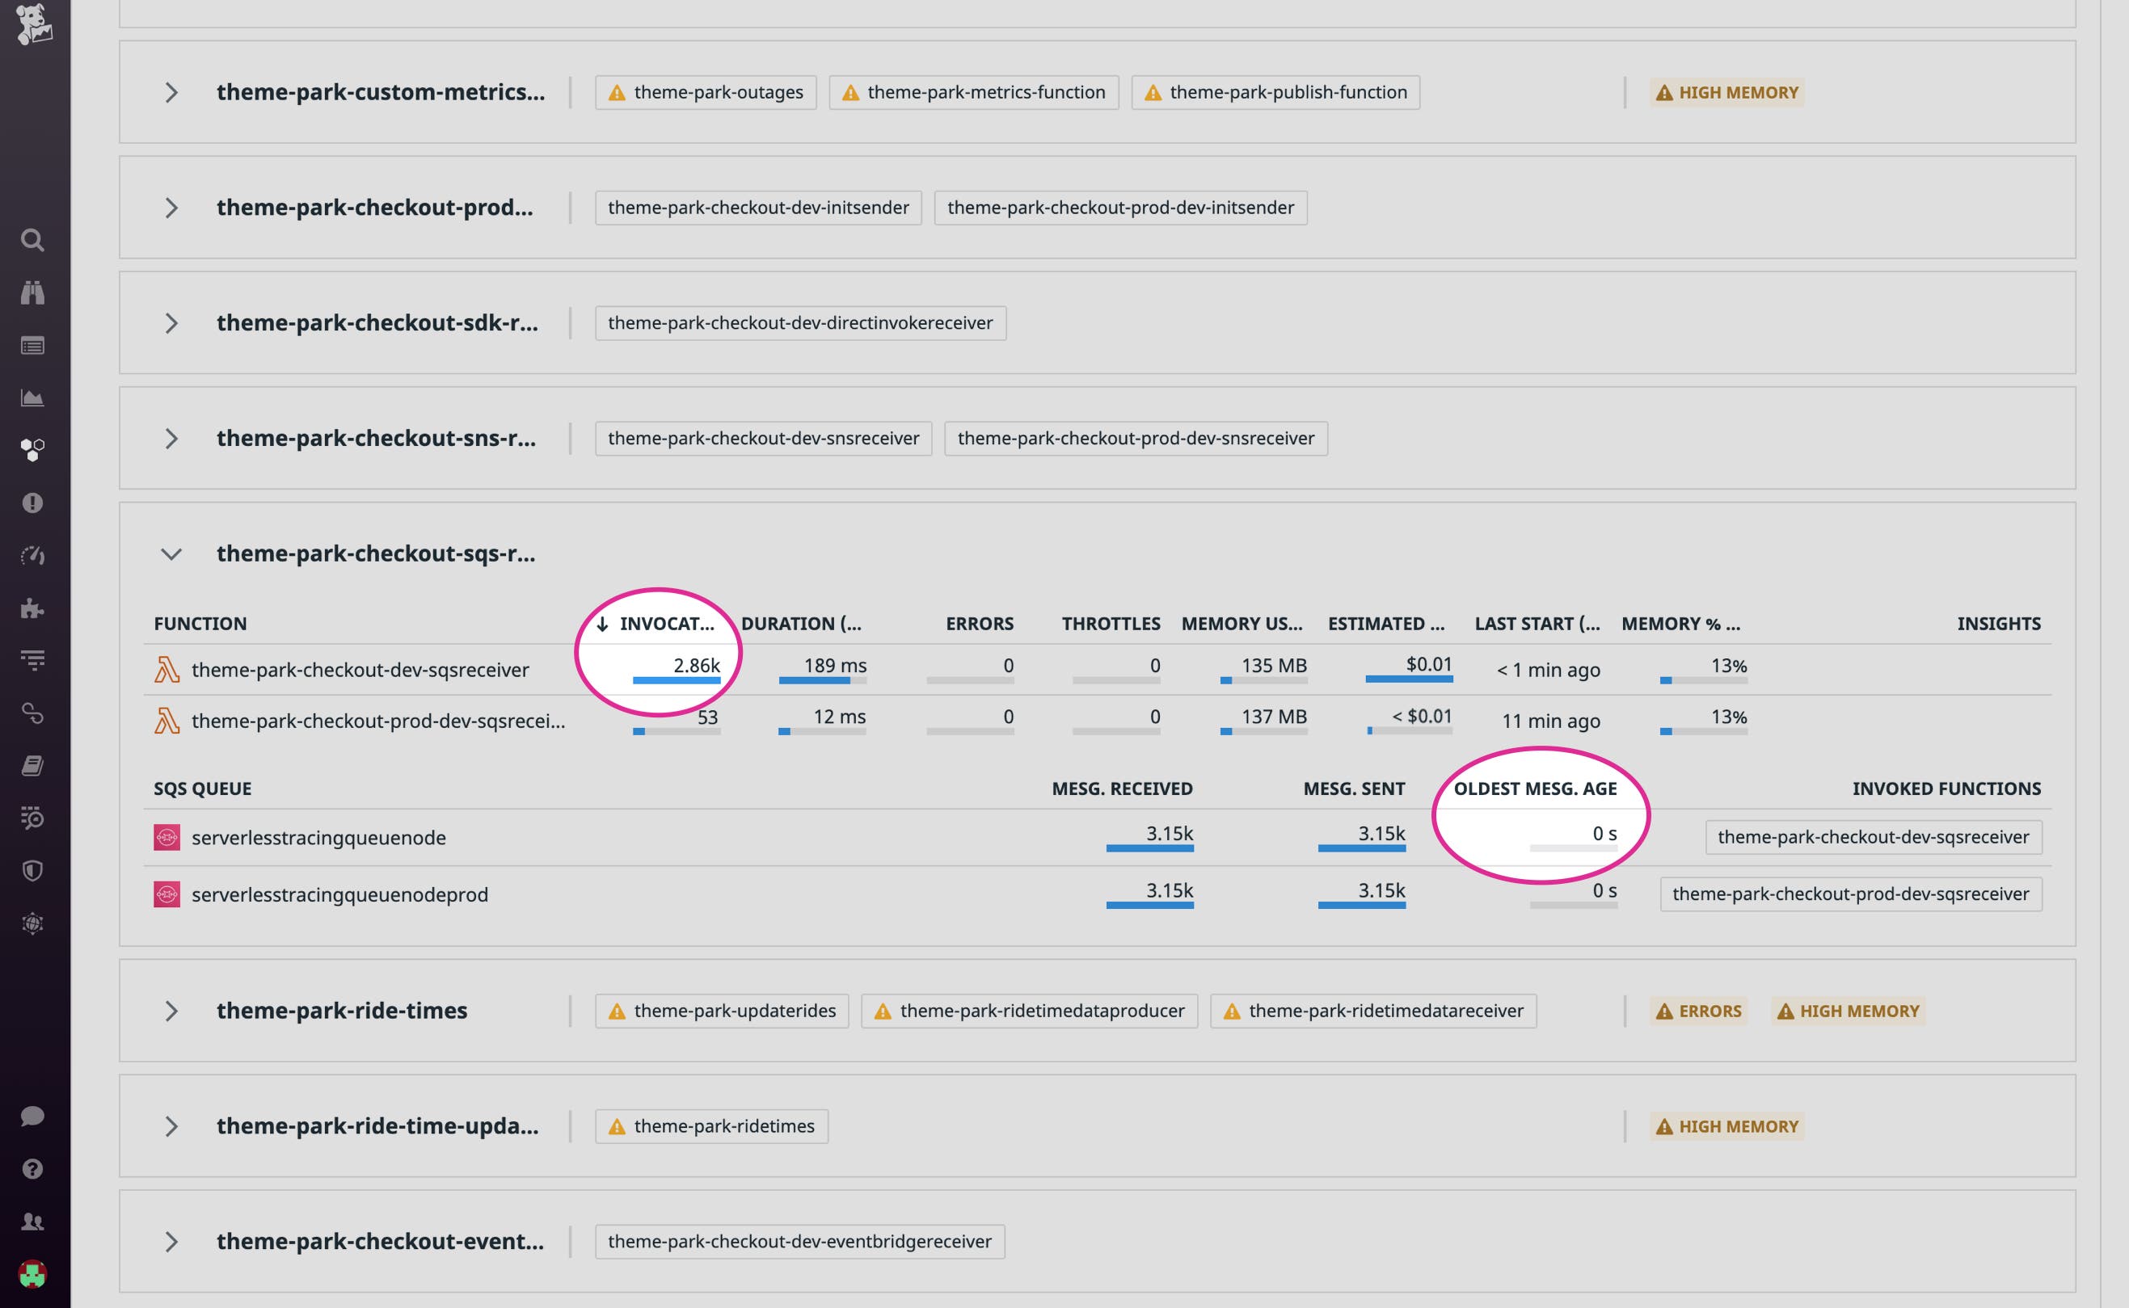This screenshot has width=2129, height=1308.
Task: Click the Lambda icon beside theme-park-checkout-dev-sqsreceiver
Action: (167, 669)
